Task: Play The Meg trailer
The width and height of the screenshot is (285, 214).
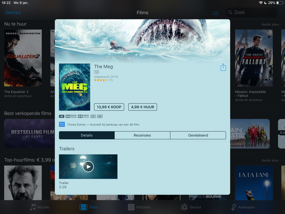Action: pyautogui.click(x=88, y=167)
